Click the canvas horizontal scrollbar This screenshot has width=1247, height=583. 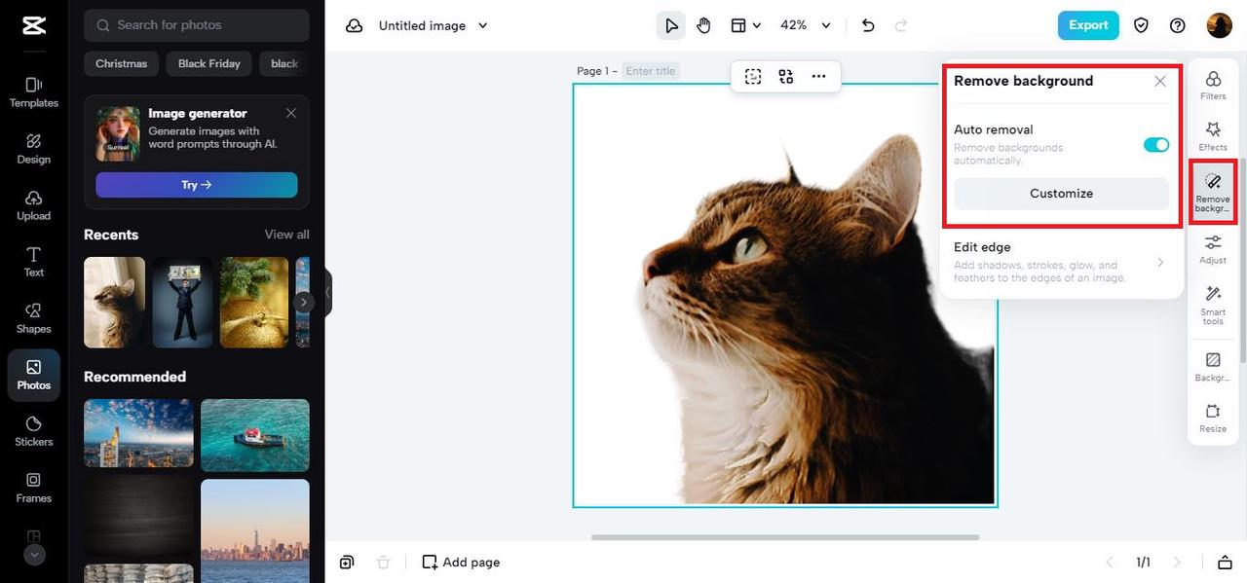[x=785, y=537]
